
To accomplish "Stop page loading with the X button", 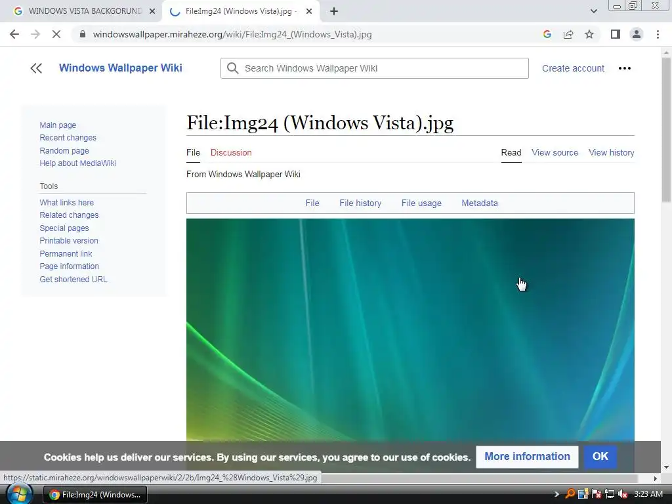I will click(56, 34).
